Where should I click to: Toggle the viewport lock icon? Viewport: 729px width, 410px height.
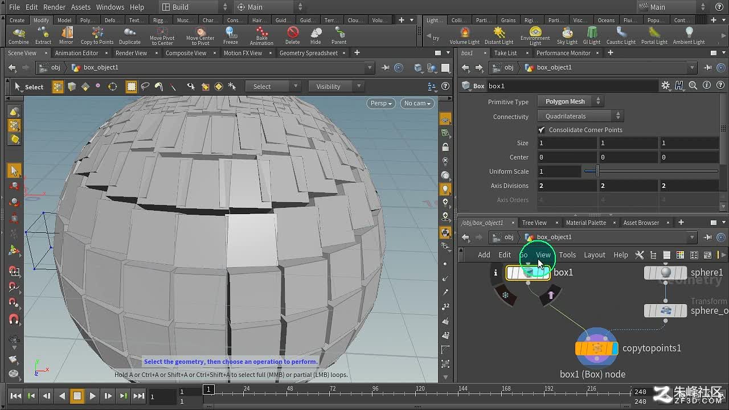[x=445, y=147]
